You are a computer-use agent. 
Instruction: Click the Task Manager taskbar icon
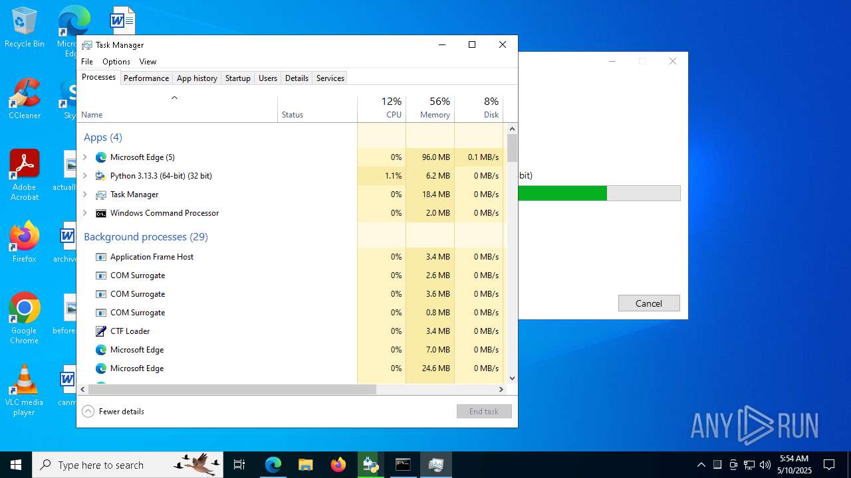click(x=436, y=465)
